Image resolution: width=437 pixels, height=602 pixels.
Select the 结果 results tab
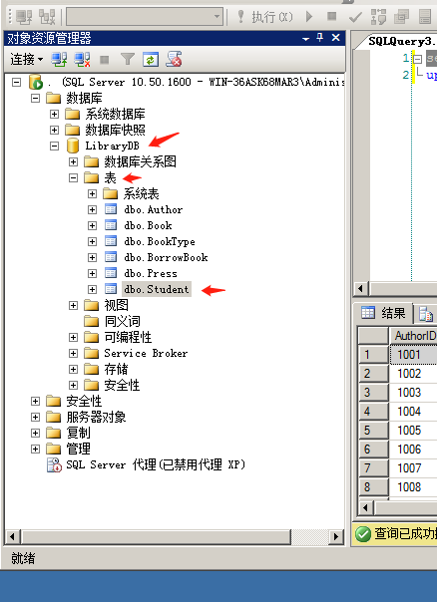(383, 313)
